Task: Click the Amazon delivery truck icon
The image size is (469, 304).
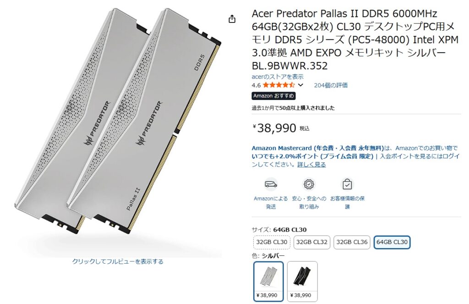Action: pyautogui.click(x=271, y=184)
